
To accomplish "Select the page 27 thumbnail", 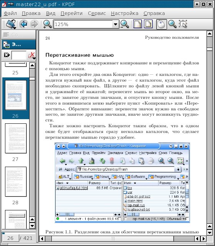I will pyautogui.click(x=16, y=138).
